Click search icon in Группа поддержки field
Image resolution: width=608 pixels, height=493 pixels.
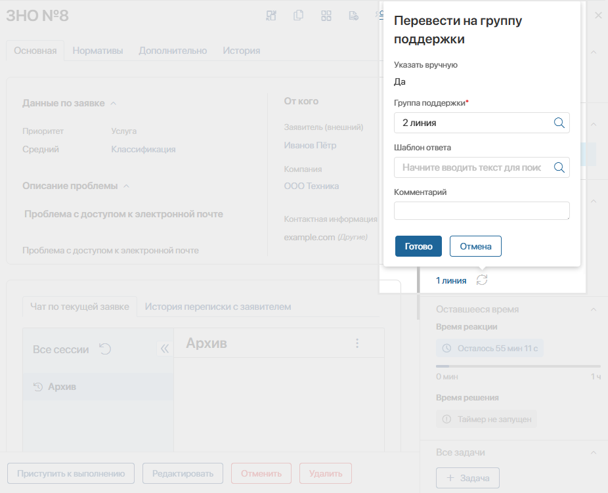[559, 123]
